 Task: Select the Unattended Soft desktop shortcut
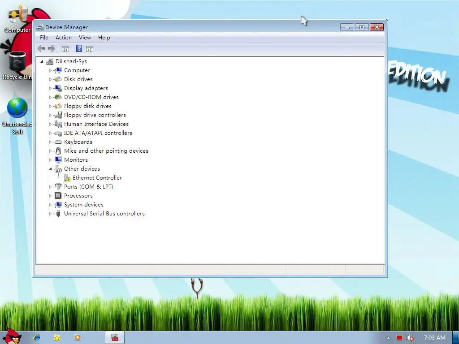point(17,116)
